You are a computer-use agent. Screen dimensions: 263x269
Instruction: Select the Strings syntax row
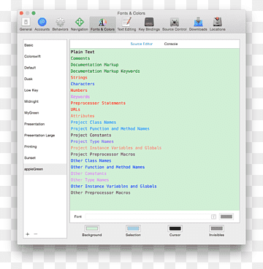tap(155, 77)
